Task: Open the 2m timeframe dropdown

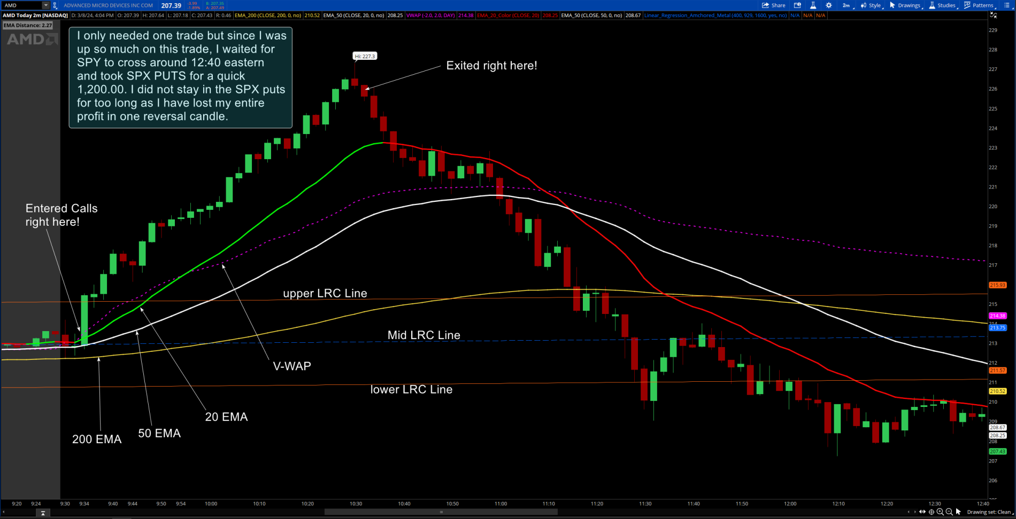Action: (848, 5)
